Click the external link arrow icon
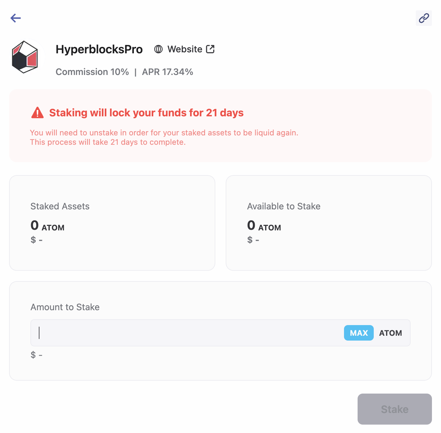 pos(210,49)
